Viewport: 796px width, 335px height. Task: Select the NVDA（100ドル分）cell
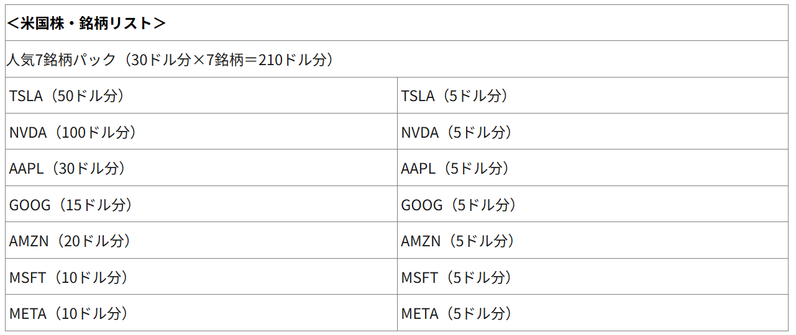(73, 132)
